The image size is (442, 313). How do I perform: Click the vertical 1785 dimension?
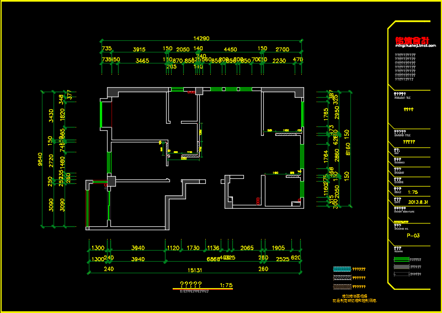[326, 114]
